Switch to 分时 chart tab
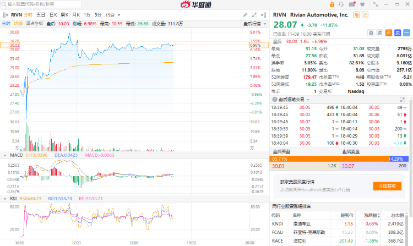Screen dimensions: 413x246 [x=28, y=15]
